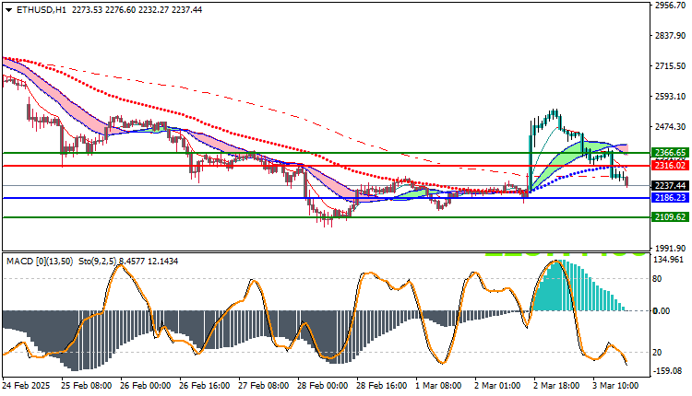
Task: Click the 27 Feb 08:00 time label
Action: point(264,386)
